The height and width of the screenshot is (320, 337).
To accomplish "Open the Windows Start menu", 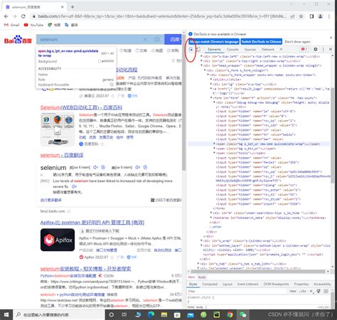I will coord(6,314).
